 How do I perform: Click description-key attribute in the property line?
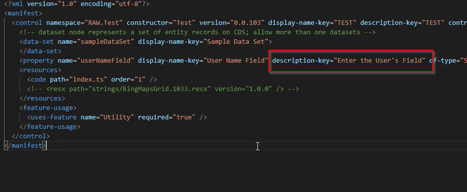pyautogui.click(x=301, y=60)
